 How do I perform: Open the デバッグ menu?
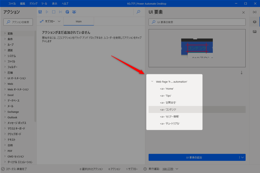(33, 4)
